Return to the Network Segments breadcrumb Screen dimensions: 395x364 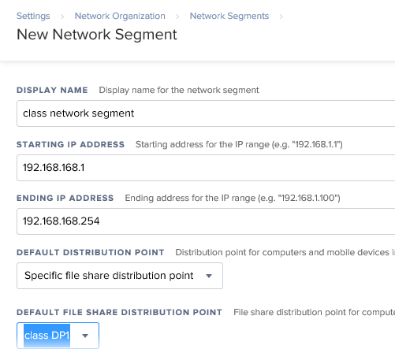pos(229,16)
